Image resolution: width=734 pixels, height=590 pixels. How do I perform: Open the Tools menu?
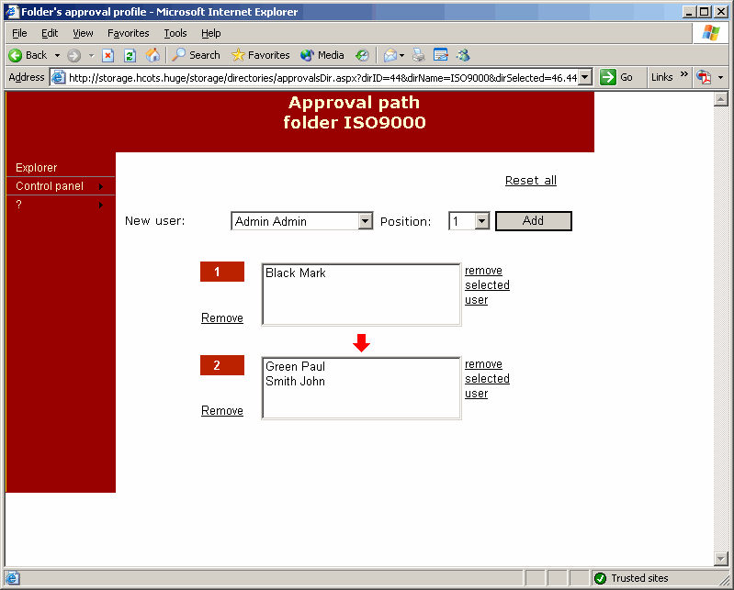click(x=175, y=33)
